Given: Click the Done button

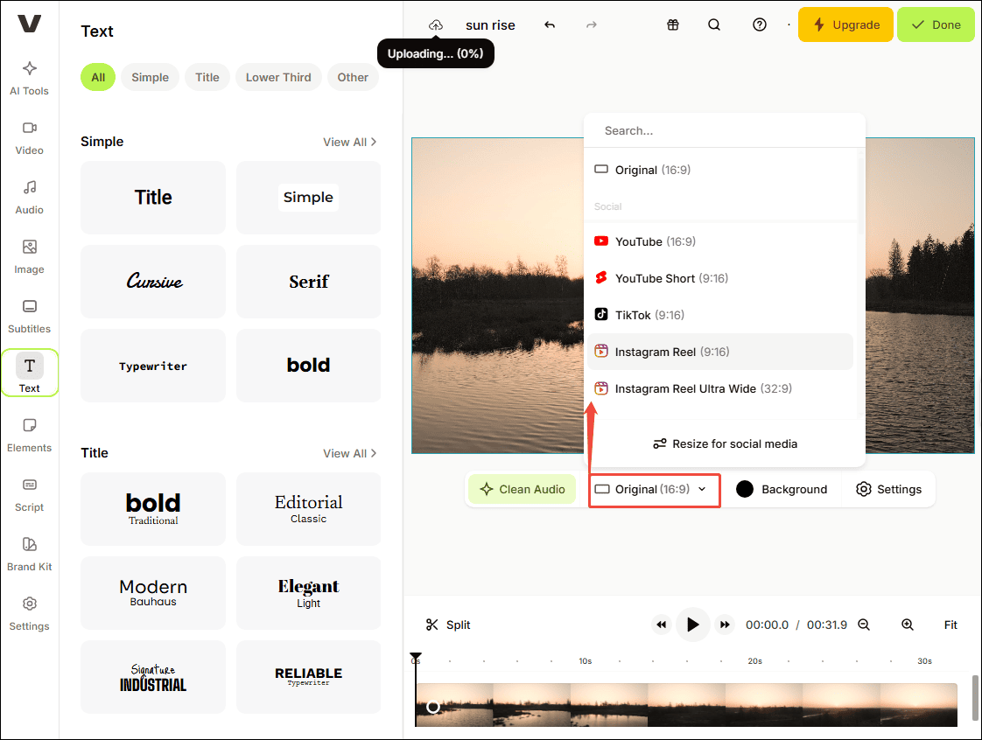Looking at the screenshot, I should 936,25.
